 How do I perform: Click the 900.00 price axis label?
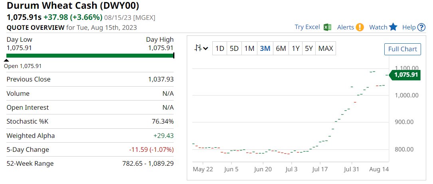pos(403,122)
